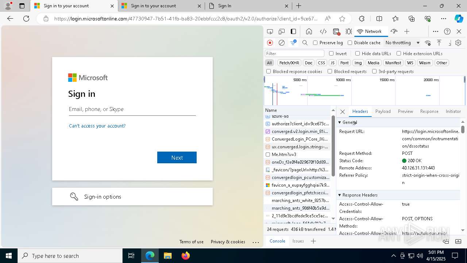The image size is (467, 263).
Task: Toggle the network filter bar icon
Action: coord(293,43)
